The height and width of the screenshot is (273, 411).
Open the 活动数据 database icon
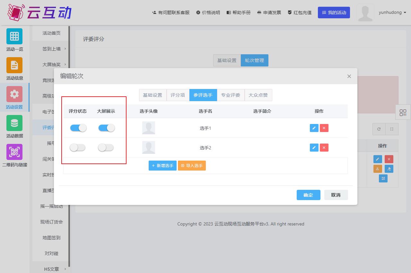tap(14, 123)
